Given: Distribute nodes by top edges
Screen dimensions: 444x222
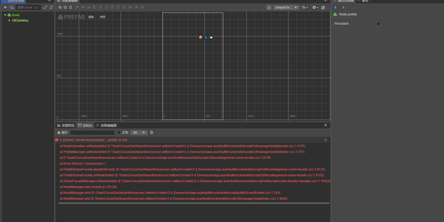Looking at the screenshot, I should coord(112,7).
